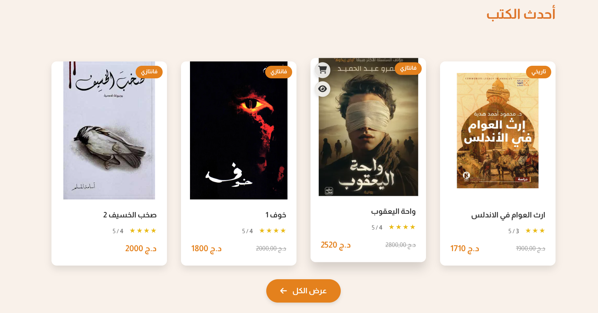598x313 pixels.
Task: Open the title link صخب الخسيف 2
Action: (x=130, y=215)
